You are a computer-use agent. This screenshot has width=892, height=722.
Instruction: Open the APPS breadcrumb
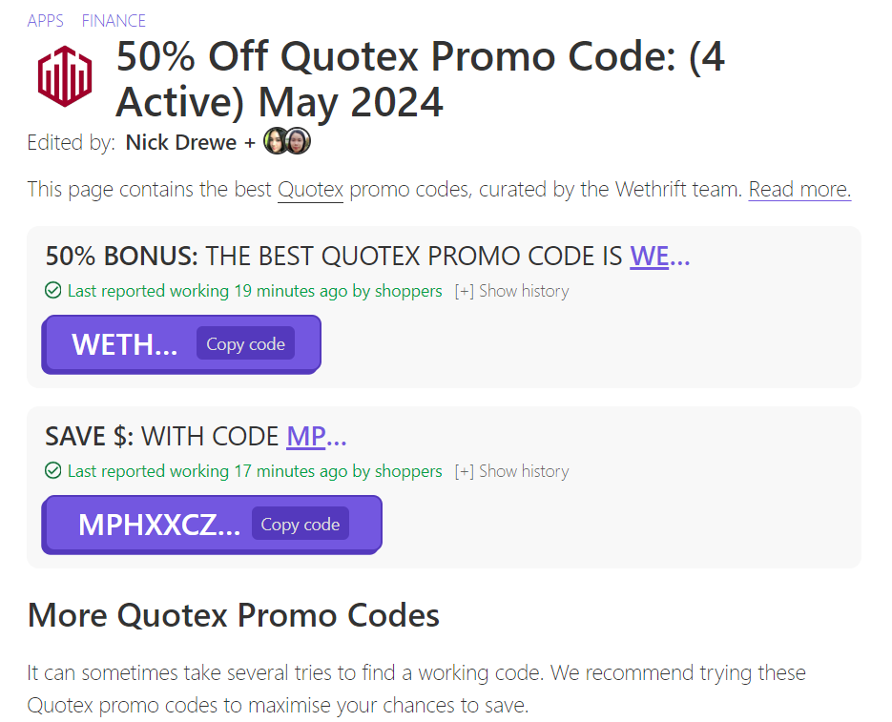(x=46, y=21)
